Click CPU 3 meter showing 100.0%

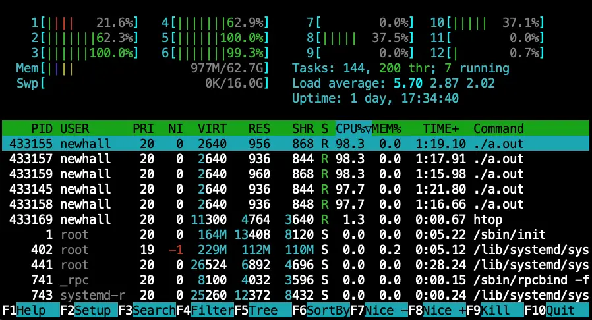click(85, 53)
